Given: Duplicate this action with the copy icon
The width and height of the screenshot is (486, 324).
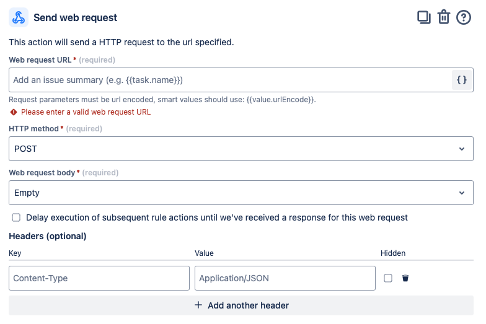Looking at the screenshot, I should [x=424, y=17].
